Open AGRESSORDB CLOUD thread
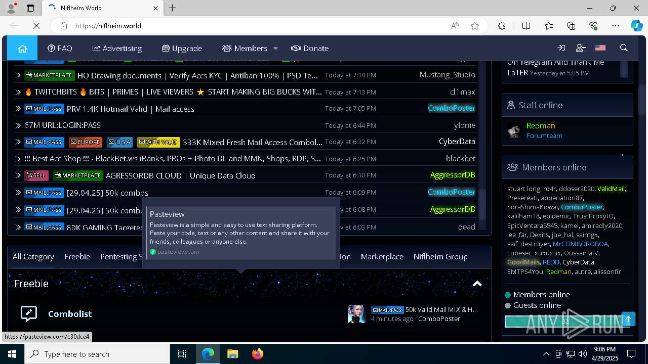Viewport: 648px width, 364px height. 181,175
